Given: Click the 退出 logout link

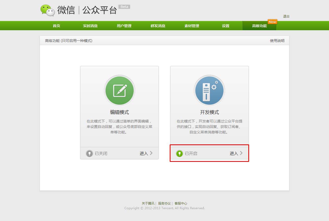Looking at the screenshot, I should [x=286, y=16].
